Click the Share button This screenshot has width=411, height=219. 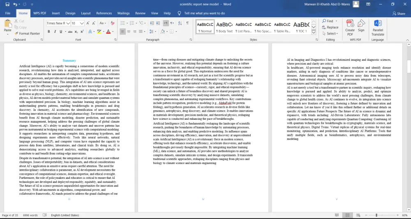tap(398, 14)
